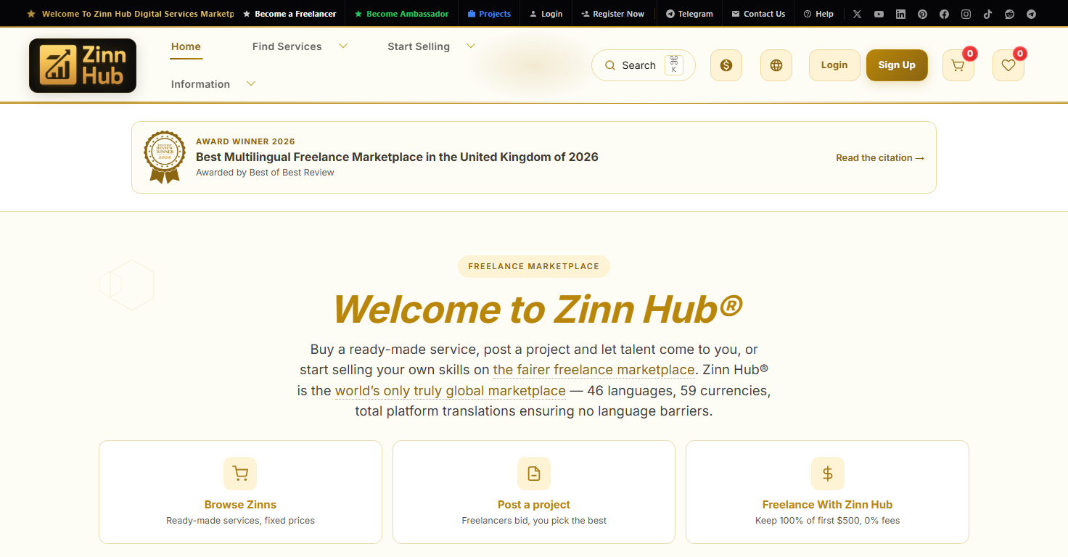Open Projects in the top bar
1068x557 pixels.
[489, 14]
